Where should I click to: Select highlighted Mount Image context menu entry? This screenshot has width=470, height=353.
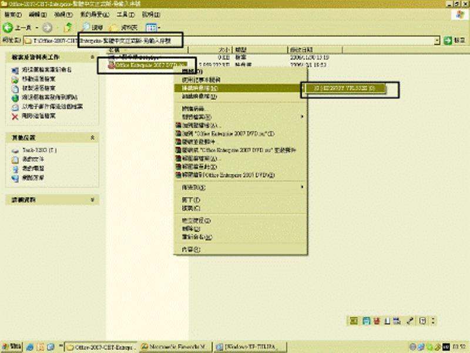point(241,88)
